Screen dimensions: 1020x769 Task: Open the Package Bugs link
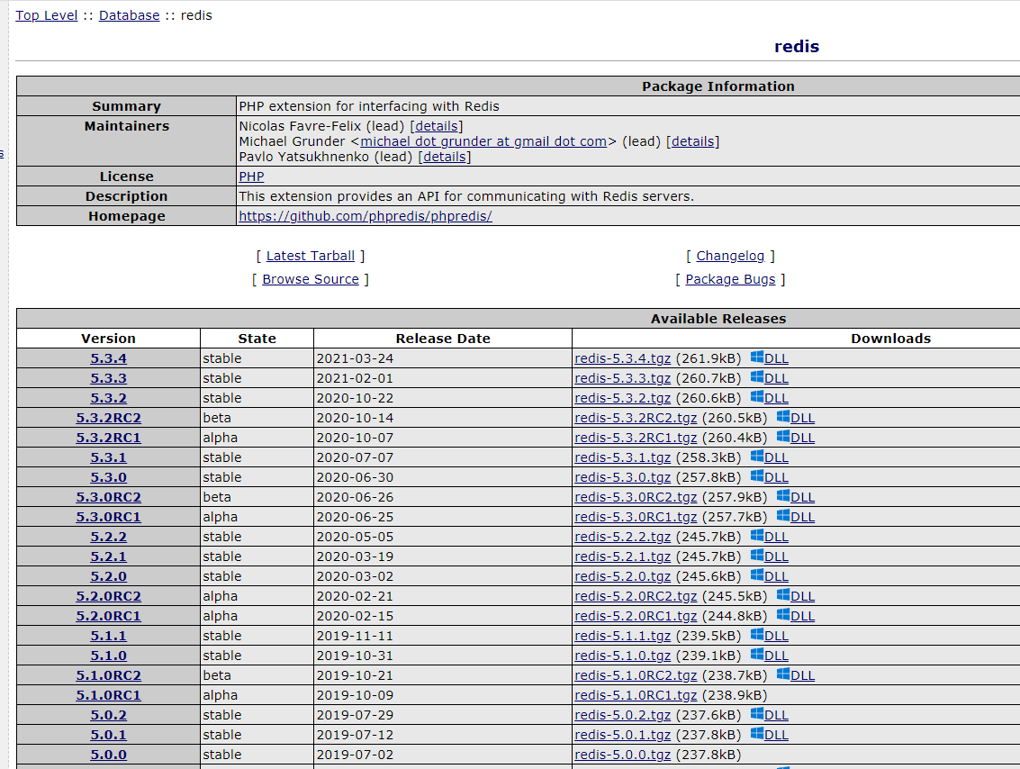click(x=730, y=279)
